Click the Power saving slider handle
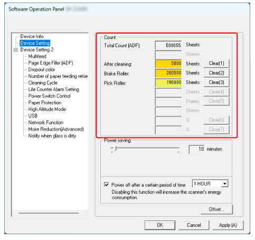Image resolution: width=255 pixels, height=240 pixels. point(116,149)
